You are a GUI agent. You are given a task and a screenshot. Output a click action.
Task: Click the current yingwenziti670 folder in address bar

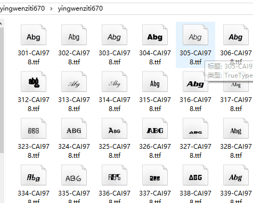[x=80, y=9]
